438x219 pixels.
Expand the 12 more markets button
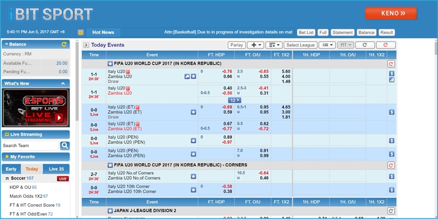(x=234, y=100)
